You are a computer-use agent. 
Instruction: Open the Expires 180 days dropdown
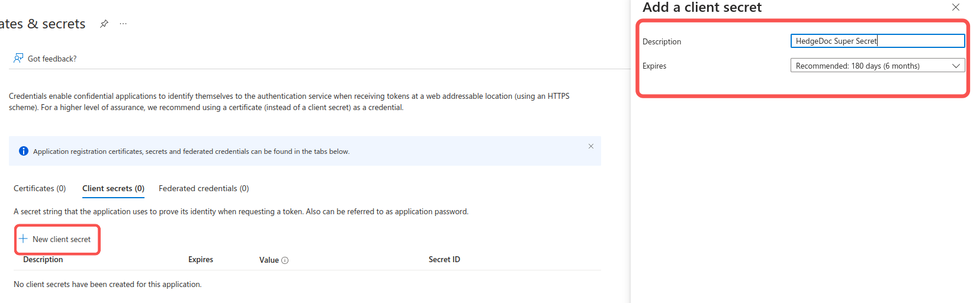[x=871, y=66]
